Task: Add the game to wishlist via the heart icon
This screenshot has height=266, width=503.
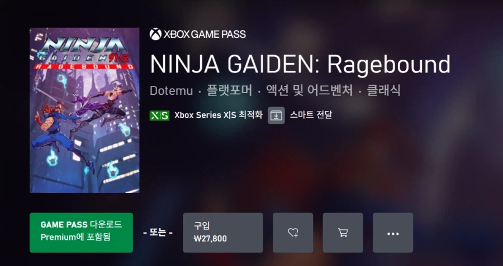Action: [x=293, y=233]
